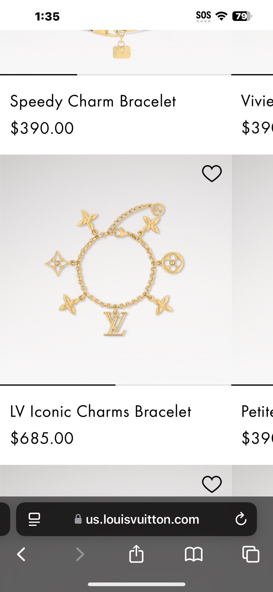Tap the forward navigation arrow
Screen dimensions: 273x592
80,554
